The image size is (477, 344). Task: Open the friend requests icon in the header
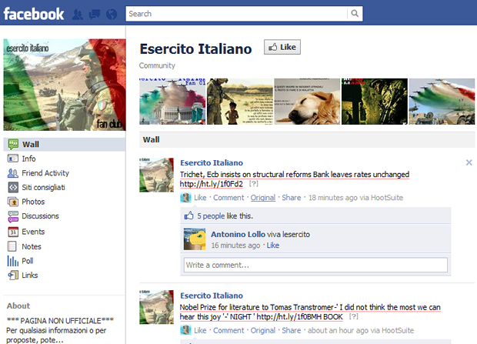[78, 14]
